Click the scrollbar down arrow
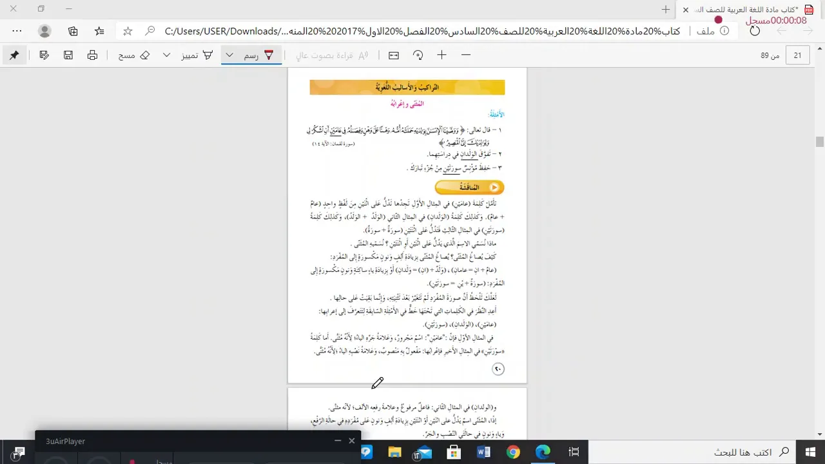The height and width of the screenshot is (464, 825). point(820,434)
